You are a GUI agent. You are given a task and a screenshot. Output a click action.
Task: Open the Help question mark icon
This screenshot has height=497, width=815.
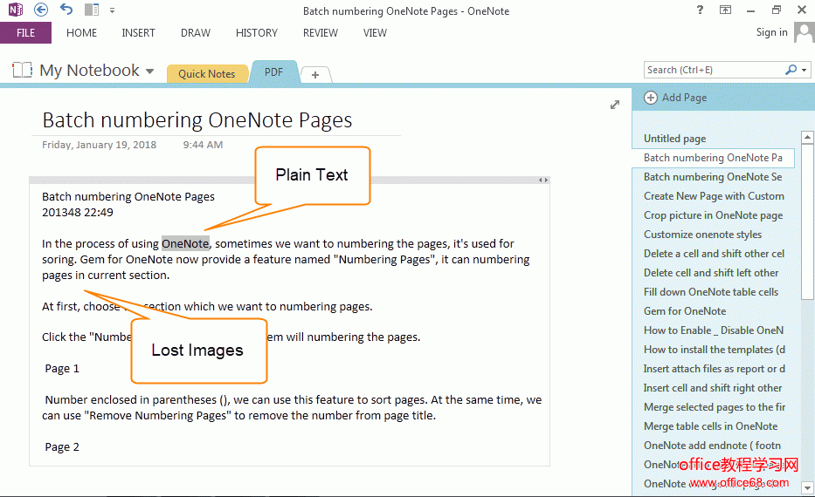(700, 10)
